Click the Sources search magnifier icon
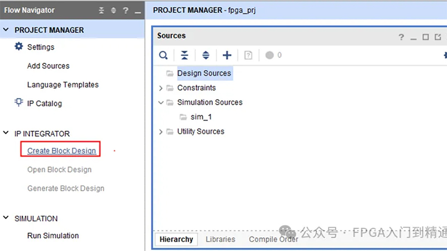Screen dimensions: 447x251 pyautogui.click(x=163, y=55)
